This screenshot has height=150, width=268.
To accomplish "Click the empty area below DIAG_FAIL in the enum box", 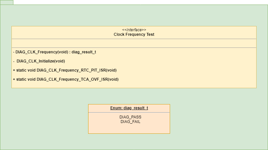I will point(129,129).
